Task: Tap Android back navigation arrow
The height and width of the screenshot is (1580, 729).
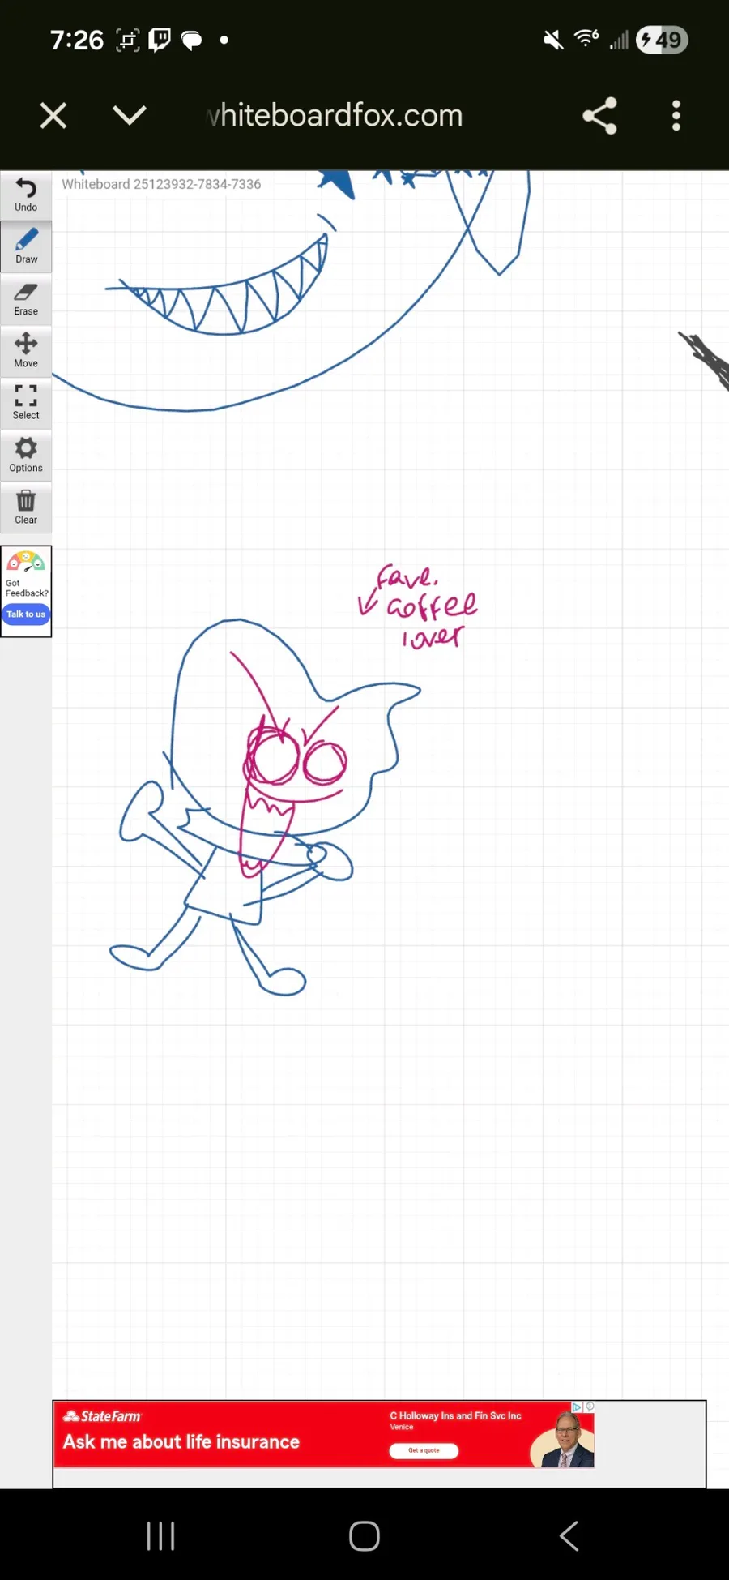Action: tap(569, 1535)
